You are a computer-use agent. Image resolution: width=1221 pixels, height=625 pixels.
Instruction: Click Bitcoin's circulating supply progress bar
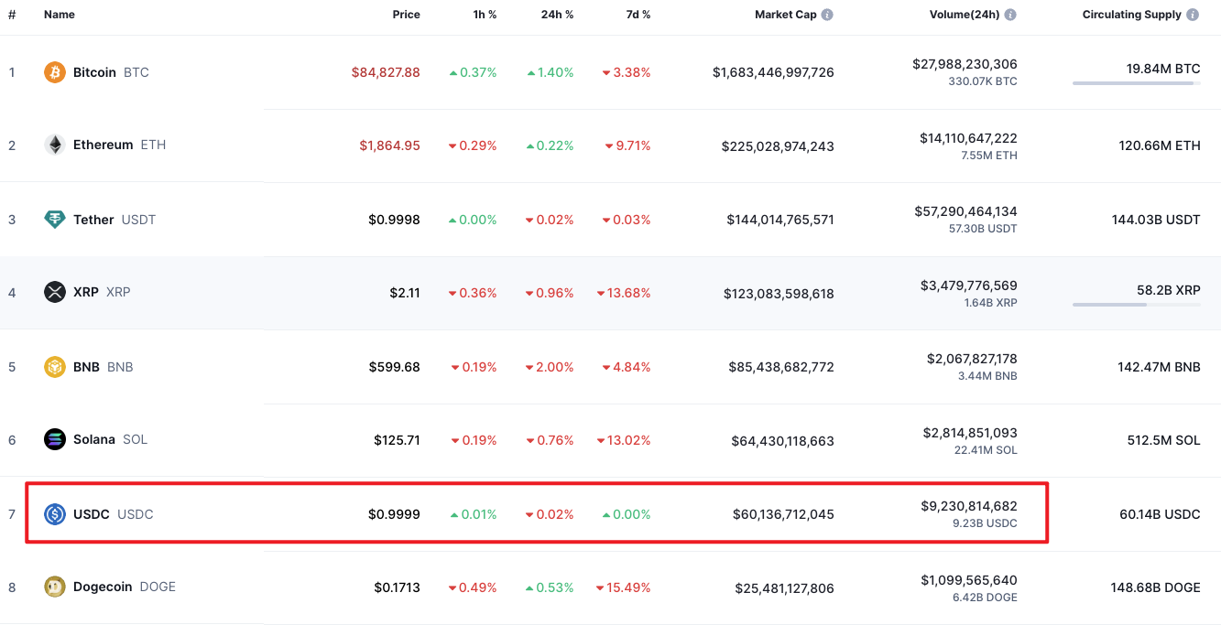click(x=1136, y=83)
